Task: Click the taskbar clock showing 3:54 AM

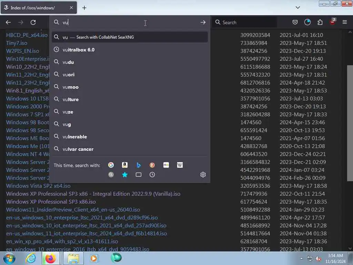Action: [x=335, y=258]
